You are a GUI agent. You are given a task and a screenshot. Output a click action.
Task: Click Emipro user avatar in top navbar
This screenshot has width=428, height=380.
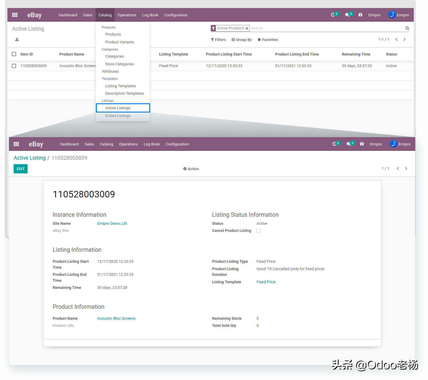click(392, 15)
